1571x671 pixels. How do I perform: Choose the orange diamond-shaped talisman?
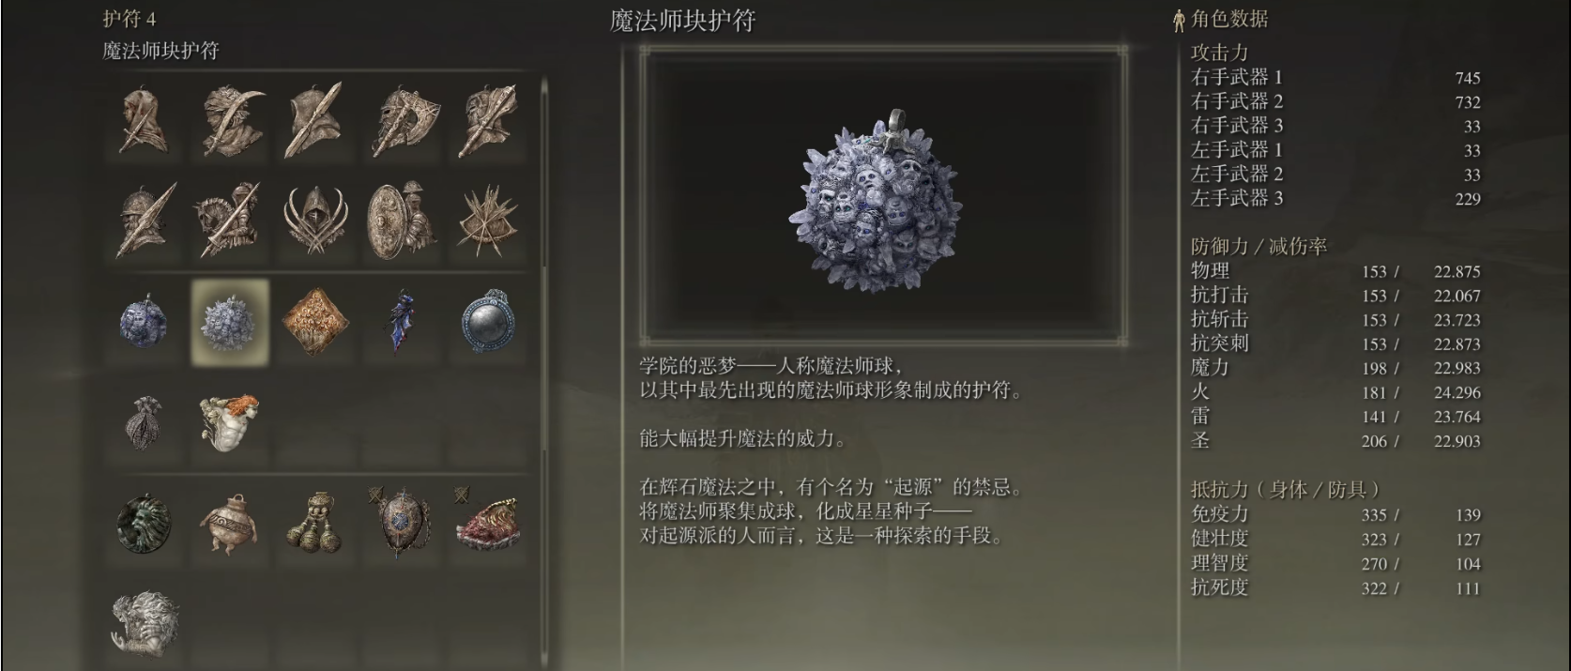click(316, 321)
